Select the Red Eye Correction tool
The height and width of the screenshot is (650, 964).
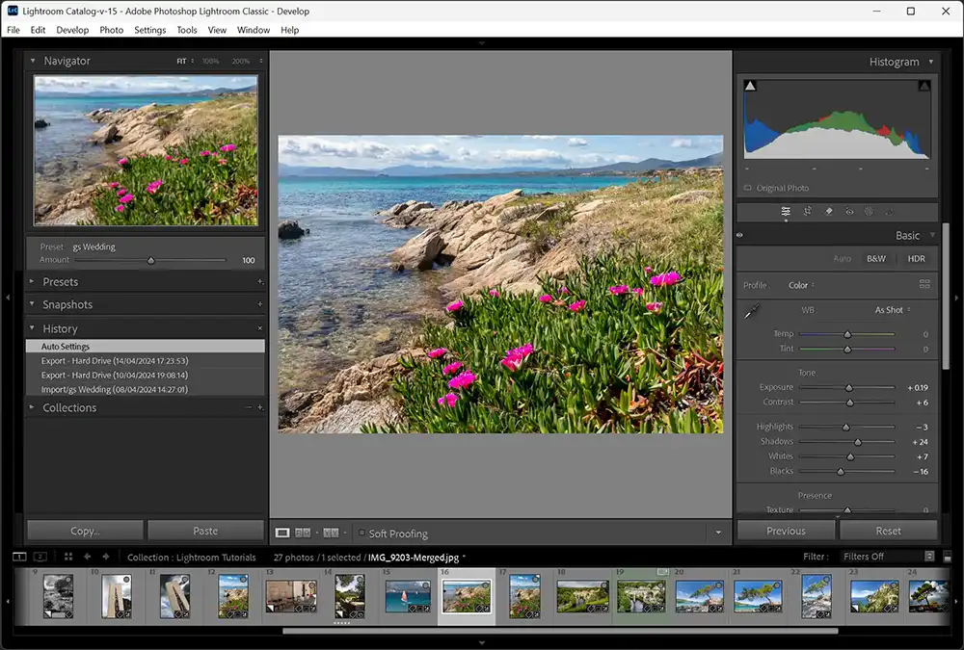(849, 211)
